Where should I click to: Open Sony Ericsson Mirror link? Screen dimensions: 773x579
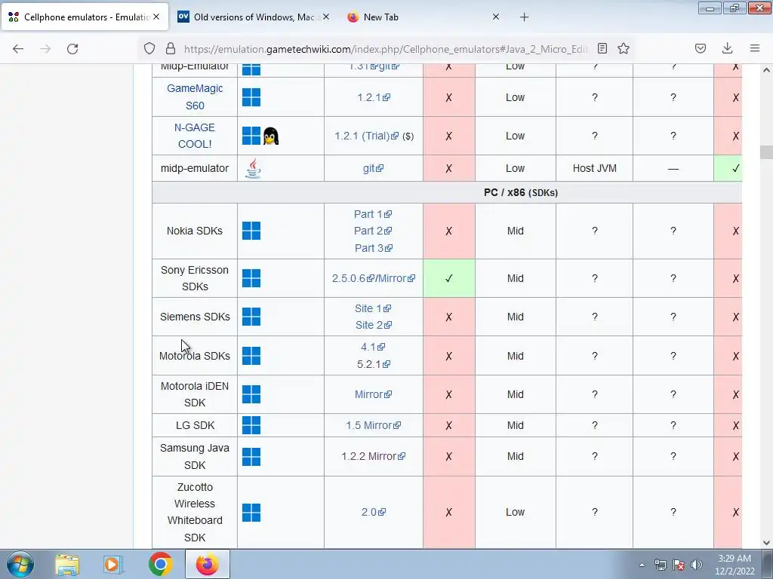pos(397,278)
